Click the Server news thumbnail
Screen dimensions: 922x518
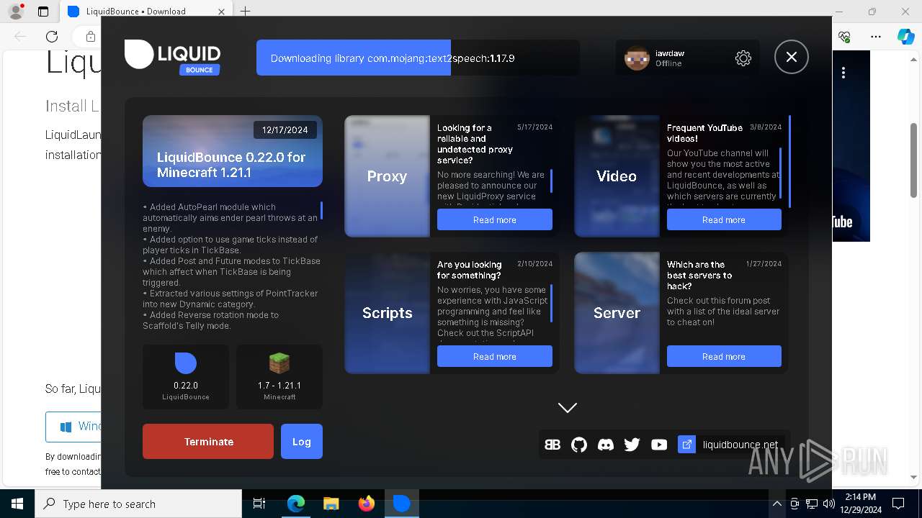tap(617, 312)
